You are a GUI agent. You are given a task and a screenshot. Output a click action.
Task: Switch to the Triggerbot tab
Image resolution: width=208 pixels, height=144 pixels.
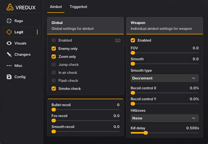pyautogui.click(x=78, y=7)
